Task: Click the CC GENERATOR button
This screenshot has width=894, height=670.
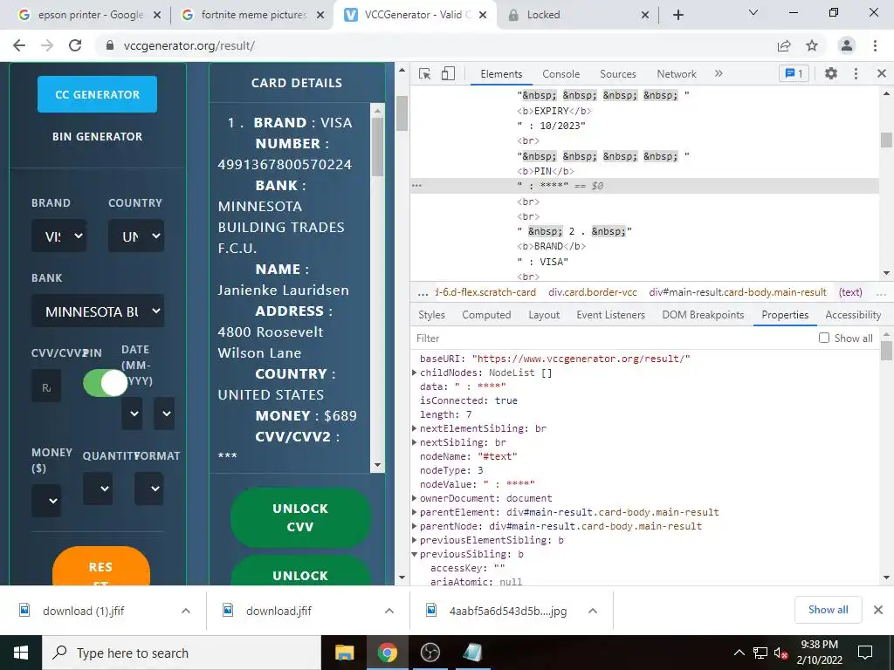Action: click(x=98, y=94)
